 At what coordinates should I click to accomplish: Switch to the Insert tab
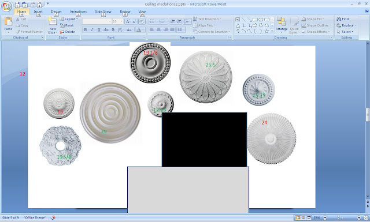(38, 12)
